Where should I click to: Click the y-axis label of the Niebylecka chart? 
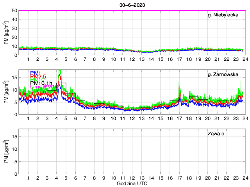coord(6,33)
